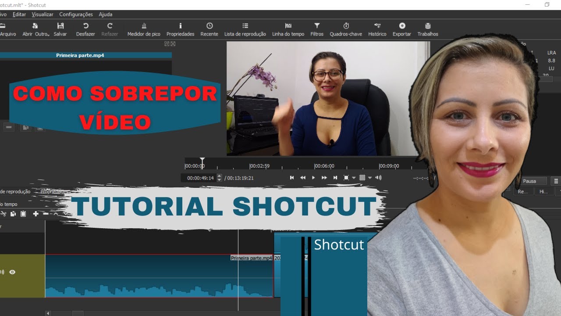Click the timeline horizontal scrollbar handle

[x=77, y=313]
